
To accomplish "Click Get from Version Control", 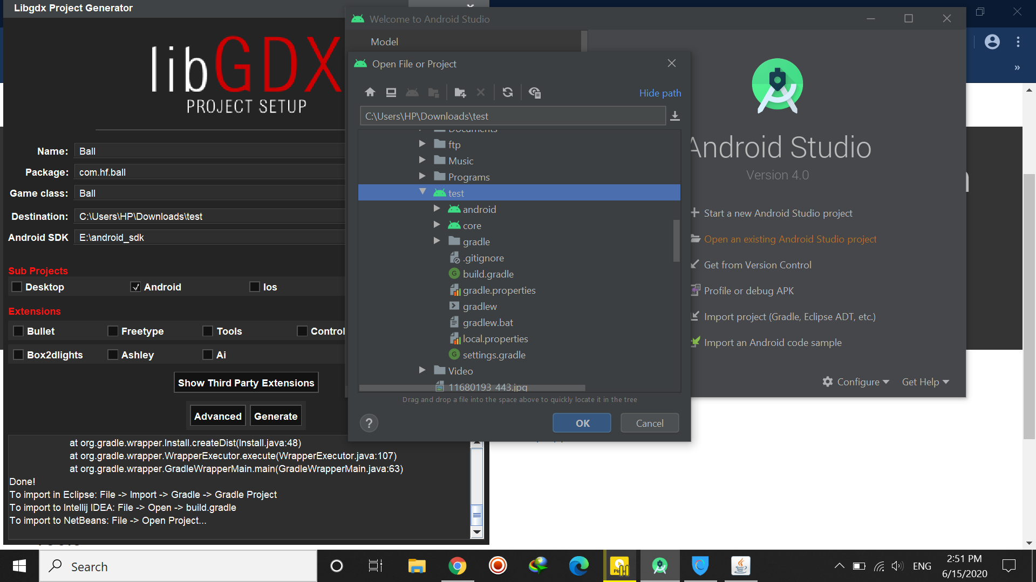I will point(757,265).
